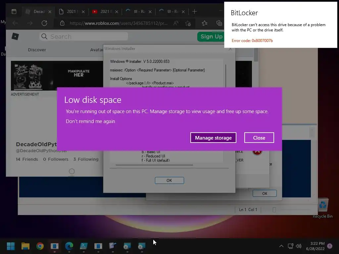339x254 pixels.
Task: Click the Roblox logo icon
Action: (15, 36)
